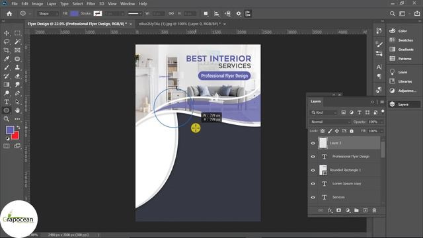The height and width of the screenshot is (238, 423).
Task: Select the Magic Wand tool
Action: pos(18,42)
